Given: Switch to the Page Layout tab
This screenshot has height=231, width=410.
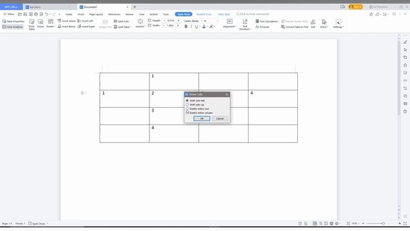Looking at the screenshot, I should [96, 14].
